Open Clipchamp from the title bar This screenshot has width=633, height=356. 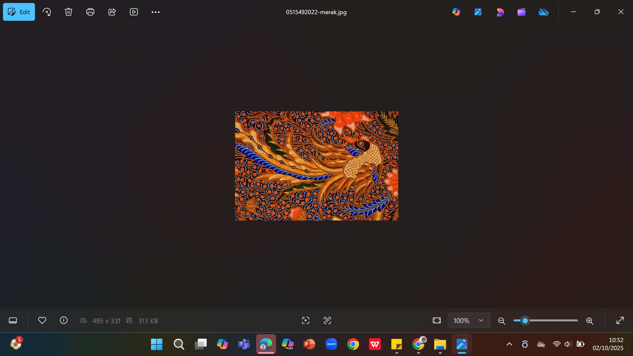click(522, 12)
